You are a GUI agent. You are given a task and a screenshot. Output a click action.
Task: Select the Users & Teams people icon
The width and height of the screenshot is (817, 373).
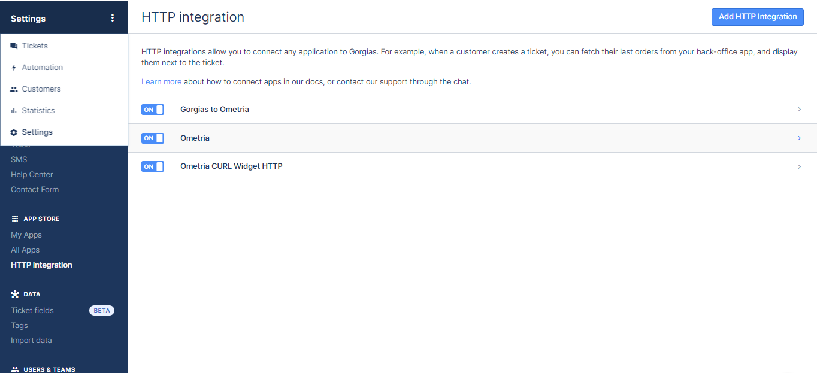[x=14, y=369]
